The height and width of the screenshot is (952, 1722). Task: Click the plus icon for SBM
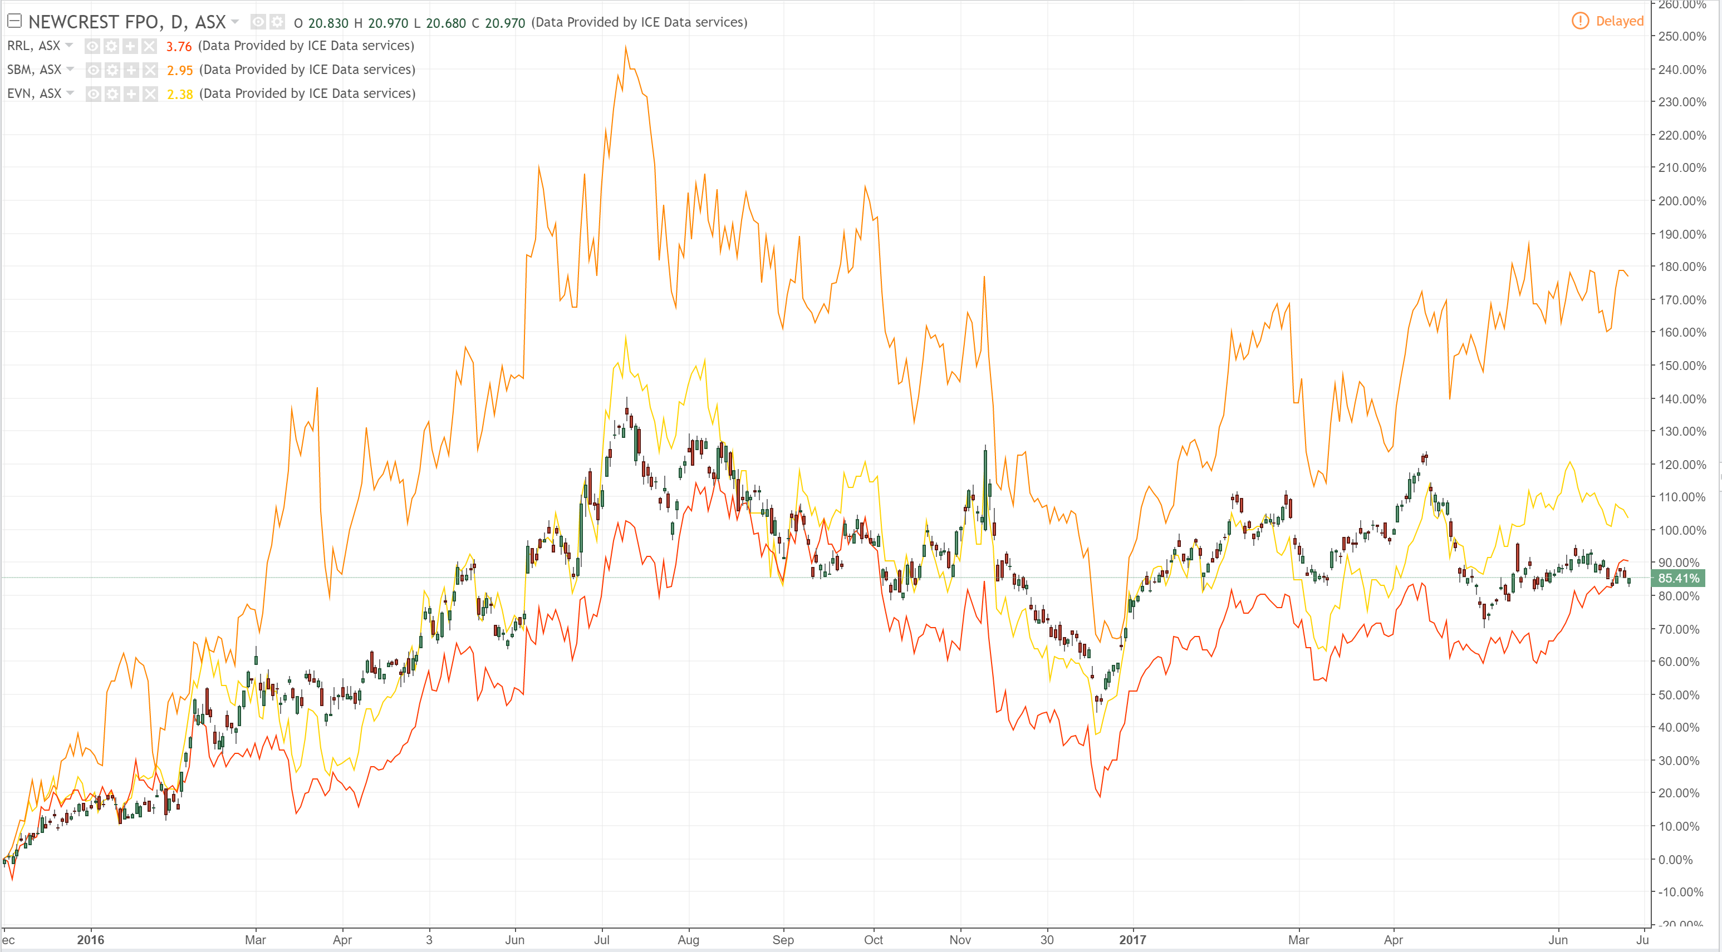[x=131, y=70]
